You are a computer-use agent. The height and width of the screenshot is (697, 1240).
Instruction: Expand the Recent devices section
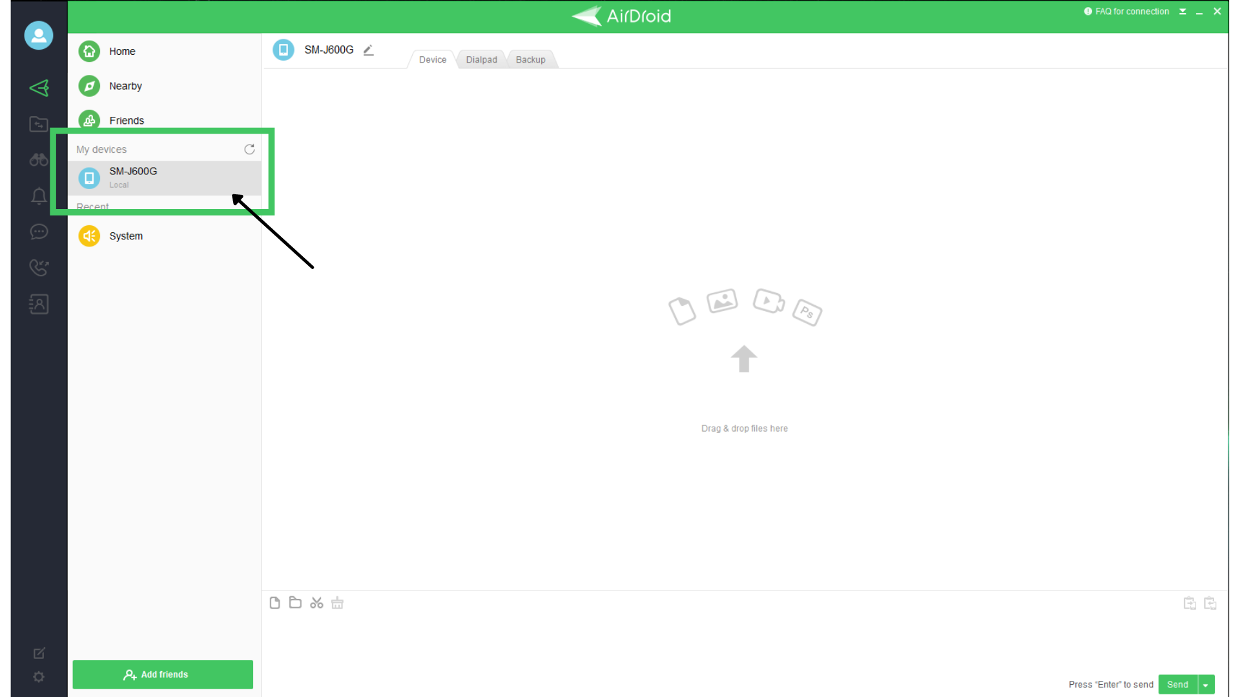[92, 206]
